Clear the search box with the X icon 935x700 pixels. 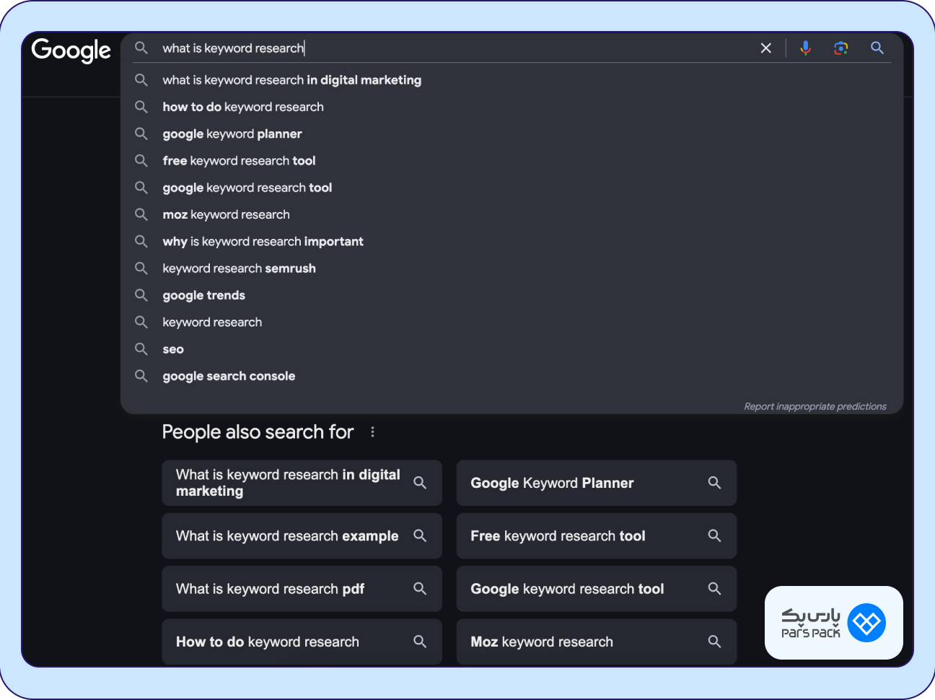[766, 48]
